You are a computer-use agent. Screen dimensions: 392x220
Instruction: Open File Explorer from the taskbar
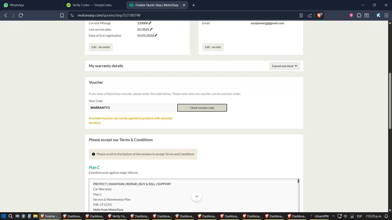35,216
